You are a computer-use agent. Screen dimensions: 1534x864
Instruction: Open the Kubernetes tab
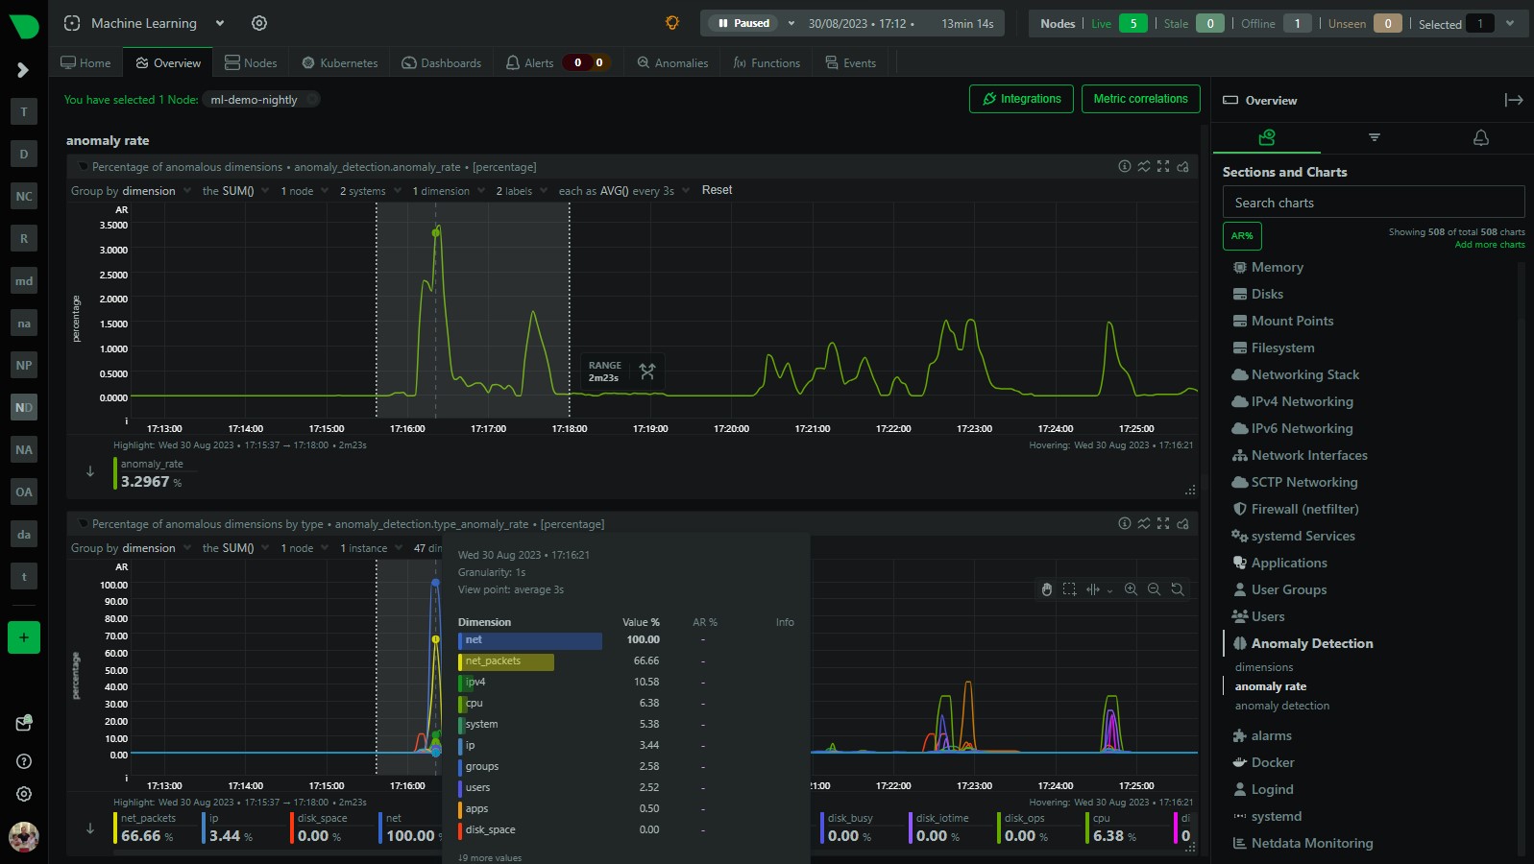pos(339,63)
